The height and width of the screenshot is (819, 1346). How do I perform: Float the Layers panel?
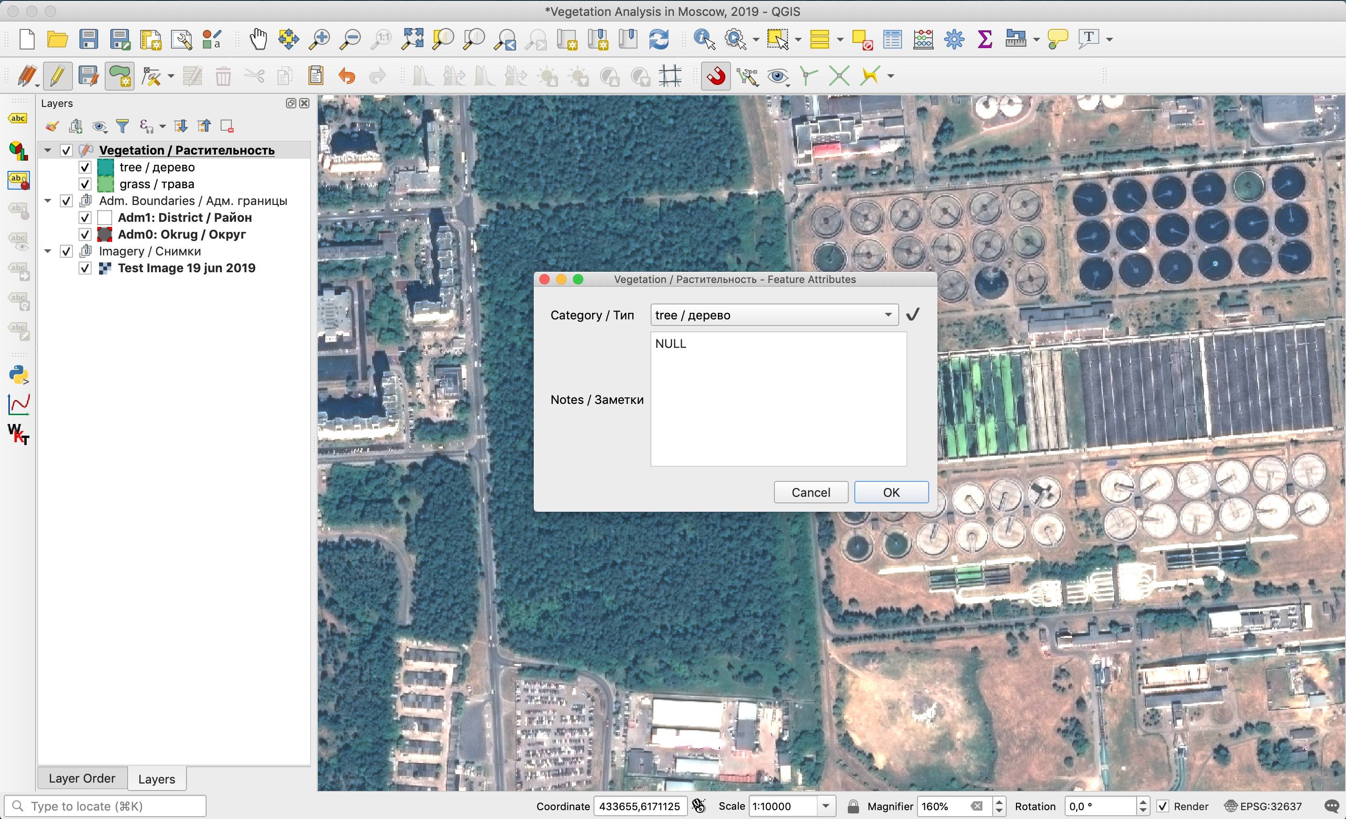pyautogui.click(x=291, y=103)
